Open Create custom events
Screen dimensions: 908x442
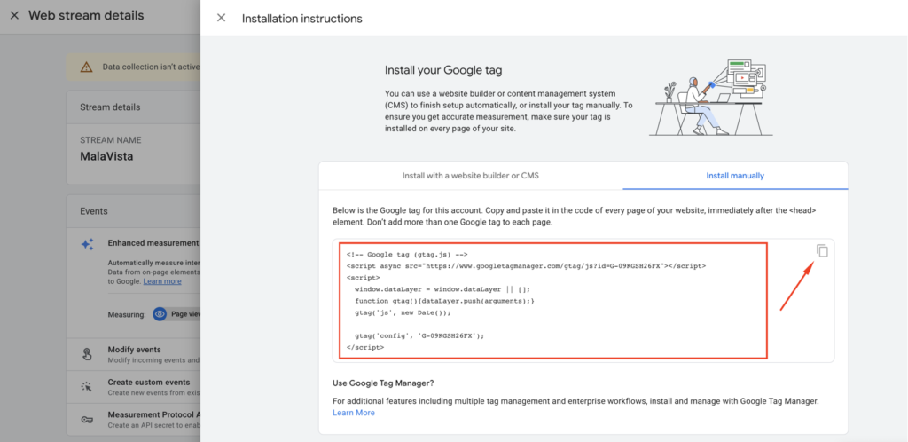tap(134, 387)
